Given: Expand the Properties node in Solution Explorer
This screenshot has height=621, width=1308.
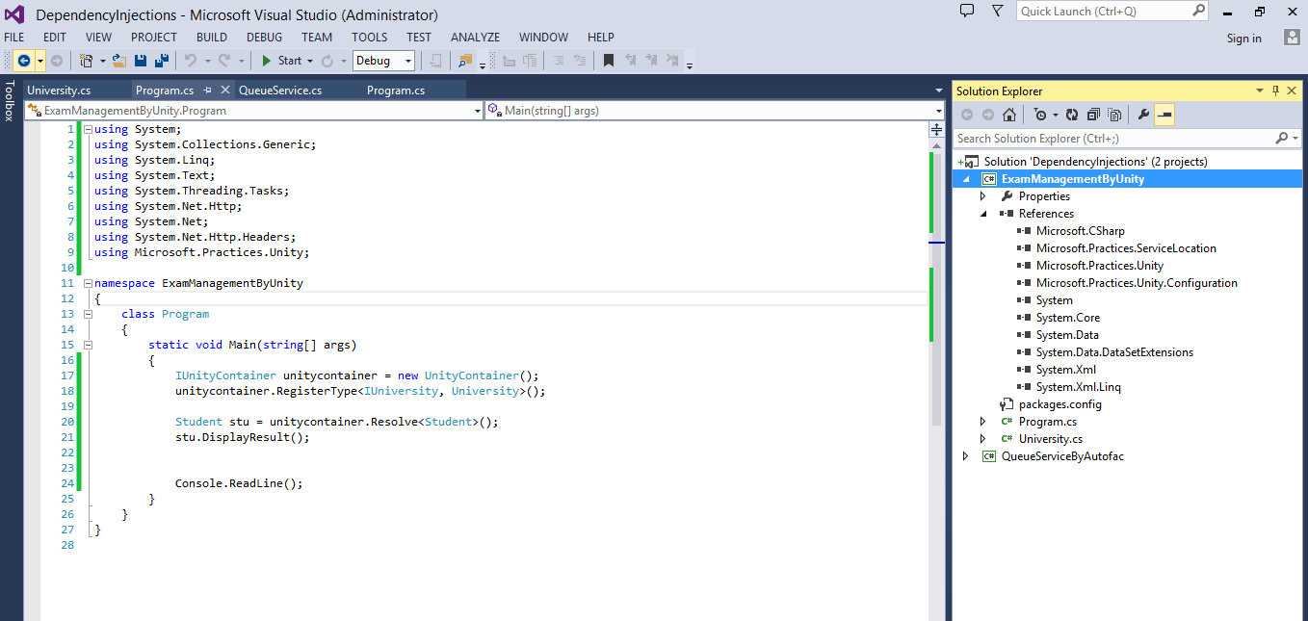Looking at the screenshot, I should 982,196.
